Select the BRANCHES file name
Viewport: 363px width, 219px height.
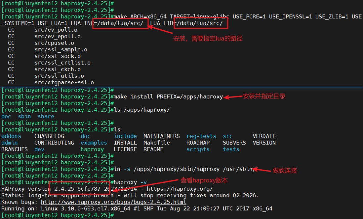(x=14, y=150)
